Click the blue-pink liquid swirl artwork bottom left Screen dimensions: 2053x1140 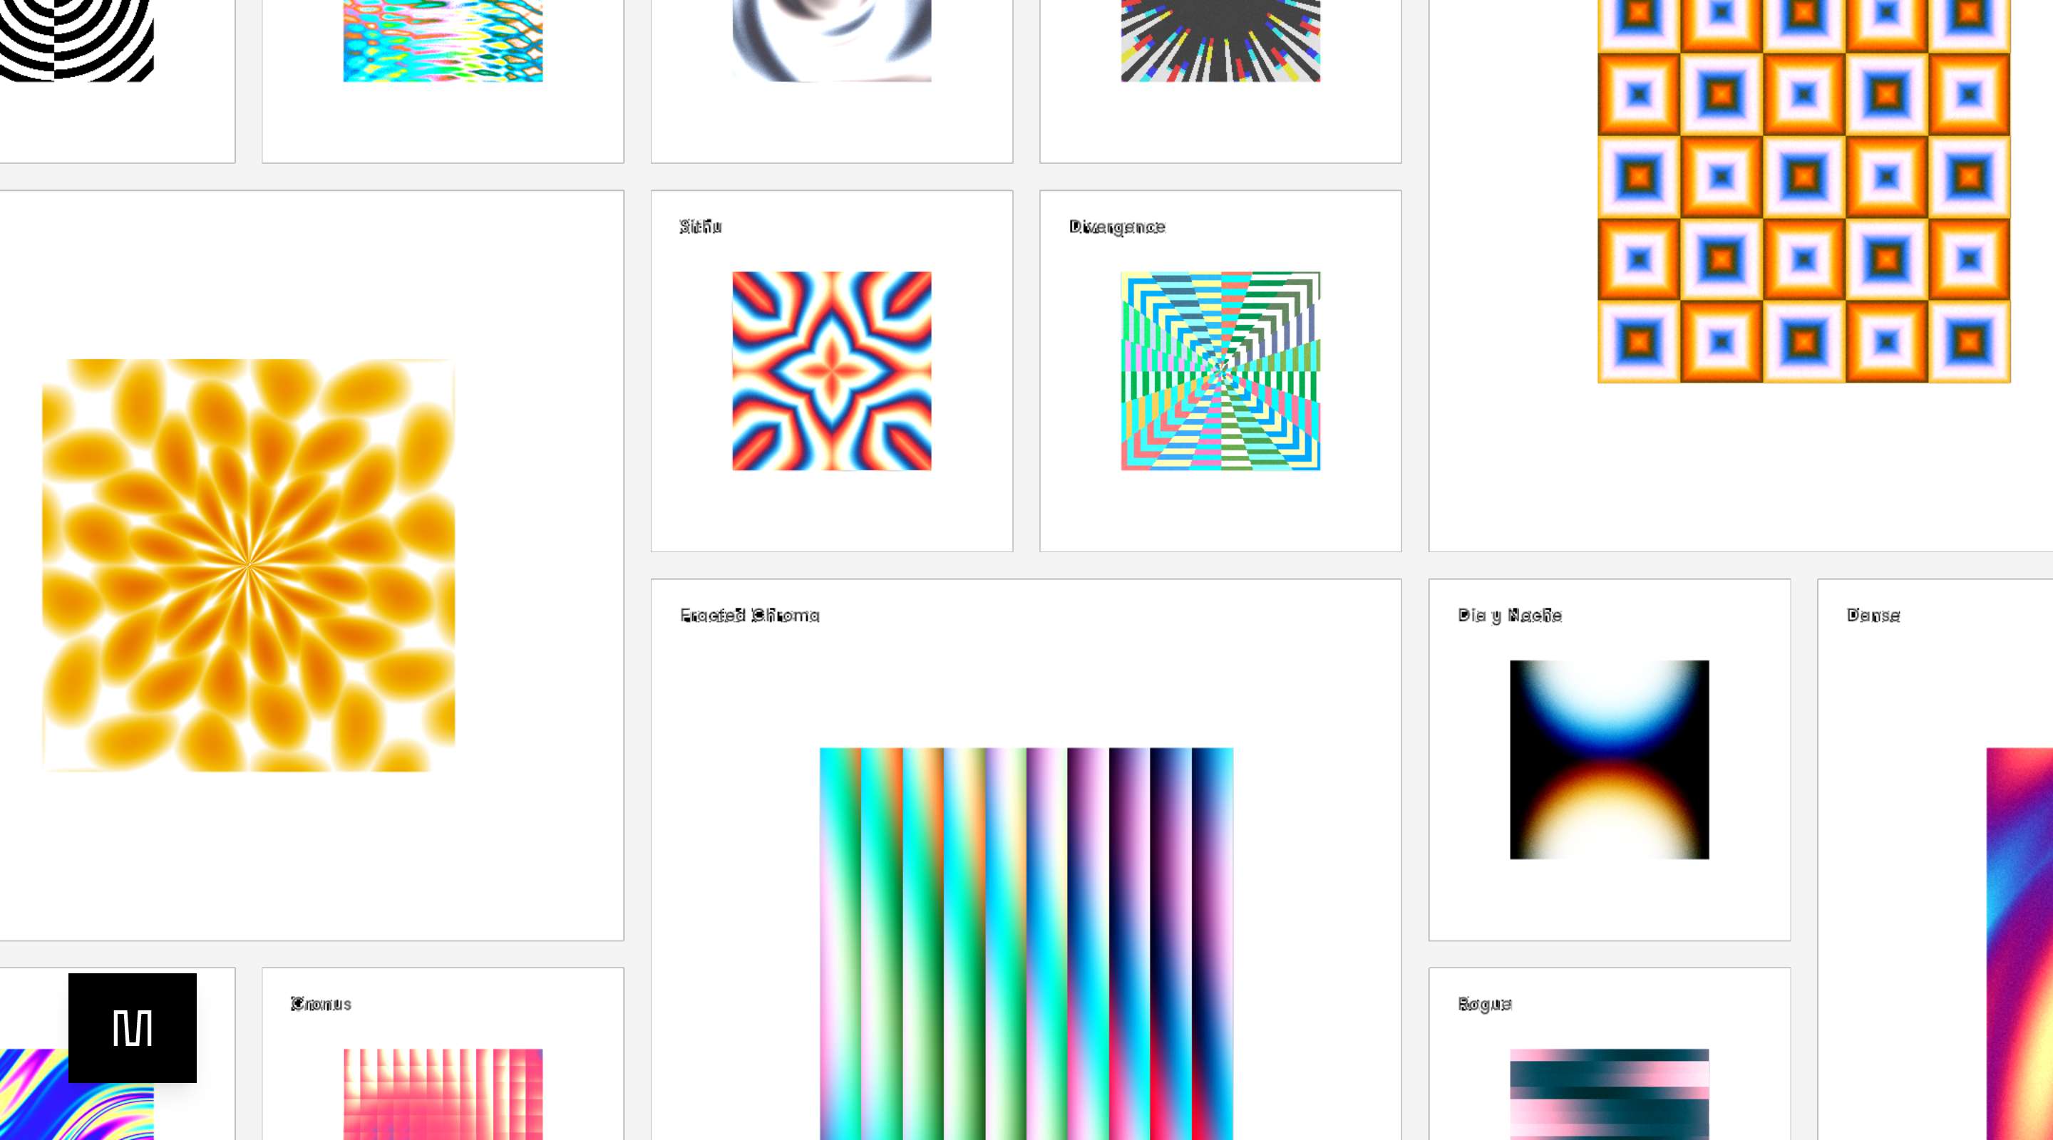76,1107
